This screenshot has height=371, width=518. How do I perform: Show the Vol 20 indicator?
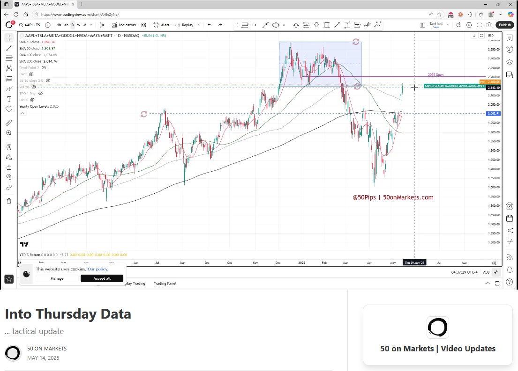point(33,87)
